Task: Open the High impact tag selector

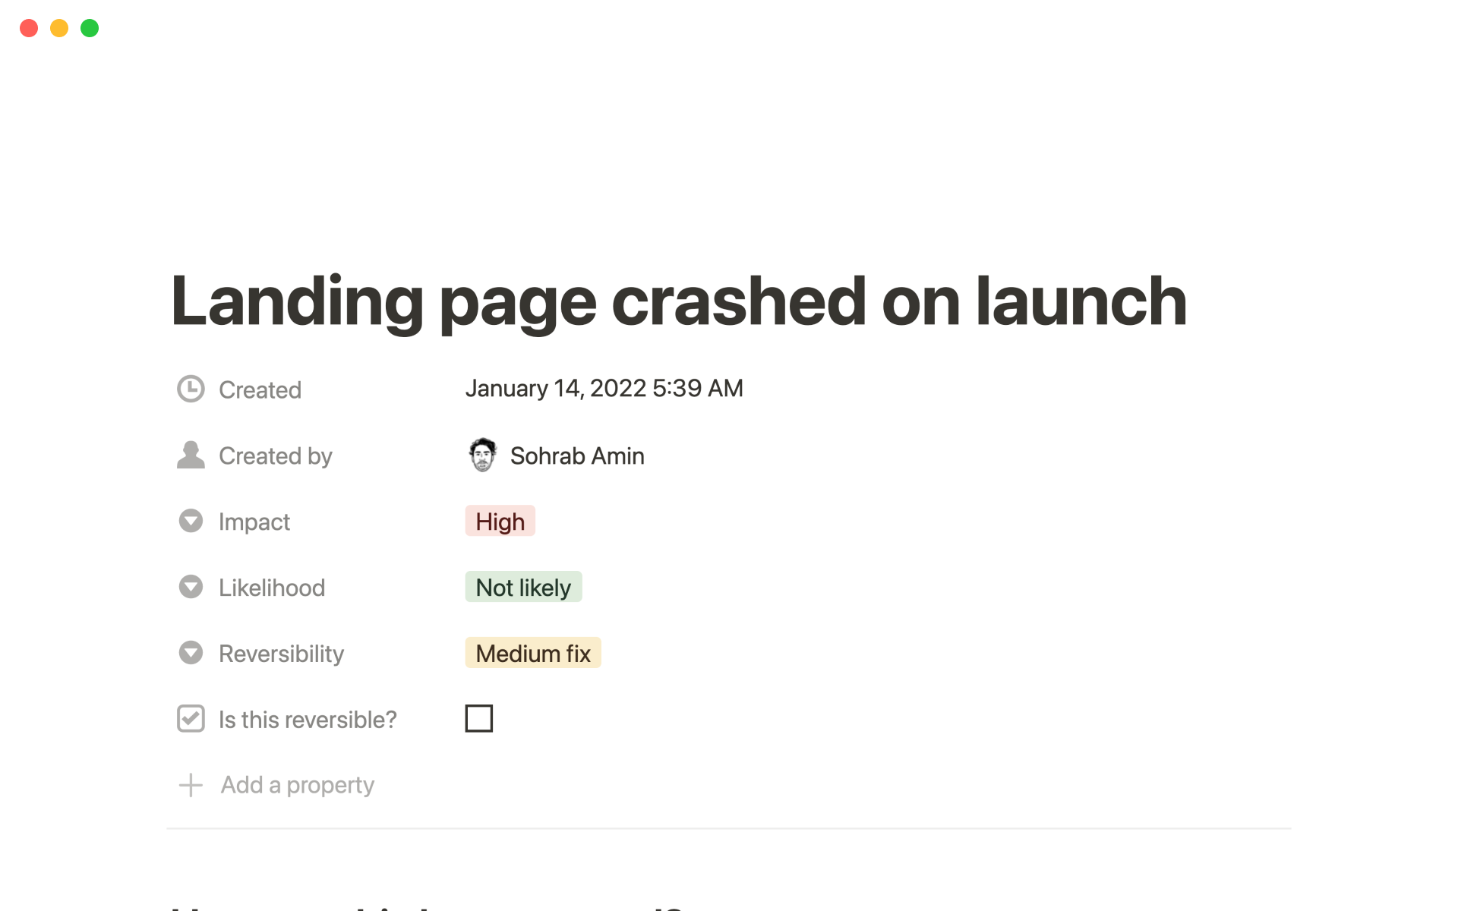Action: point(500,522)
